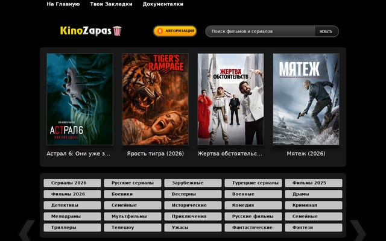Browse the Вестерны genre

point(193,194)
